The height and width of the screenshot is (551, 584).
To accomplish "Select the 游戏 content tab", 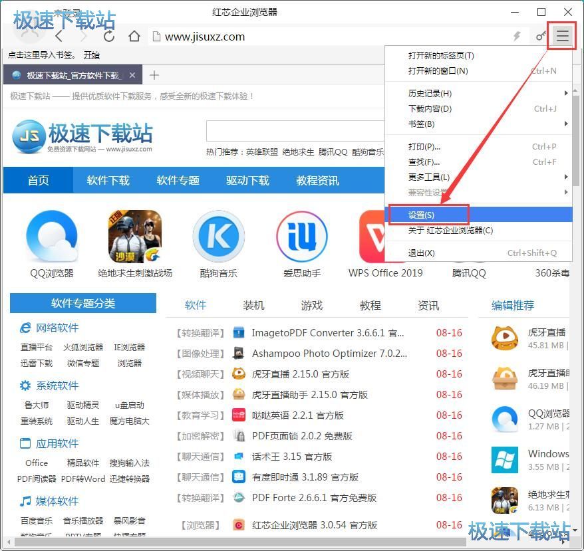I will (312, 305).
